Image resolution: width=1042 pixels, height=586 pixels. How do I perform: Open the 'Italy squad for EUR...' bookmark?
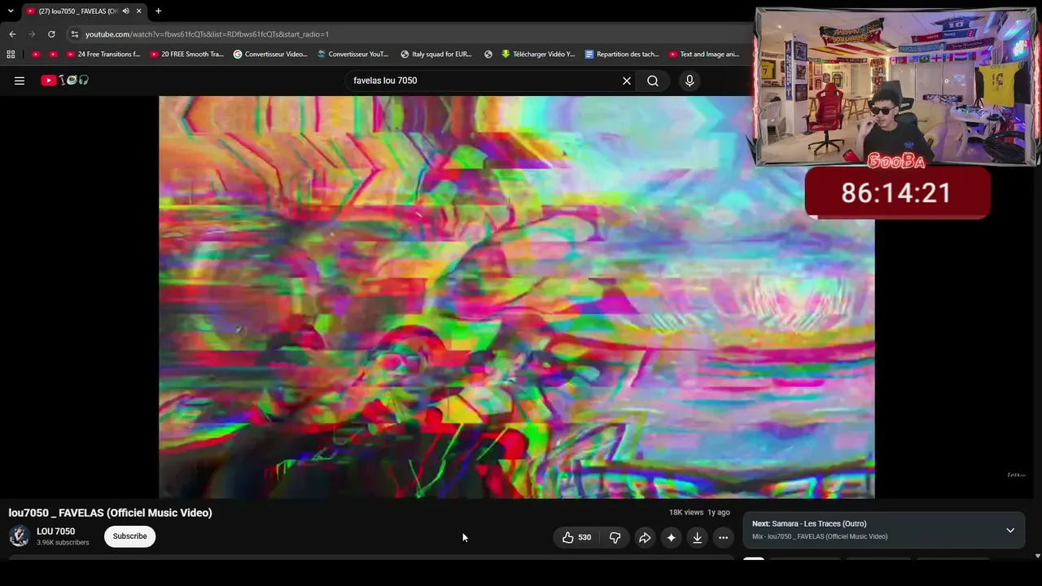pyautogui.click(x=436, y=55)
